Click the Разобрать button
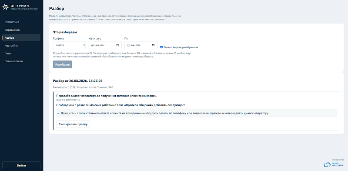 (x=62, y=64)
